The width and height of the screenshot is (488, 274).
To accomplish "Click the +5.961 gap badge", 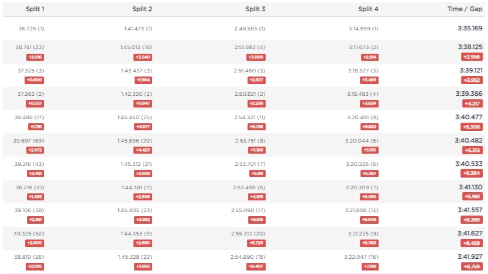I will coord(472,197).
